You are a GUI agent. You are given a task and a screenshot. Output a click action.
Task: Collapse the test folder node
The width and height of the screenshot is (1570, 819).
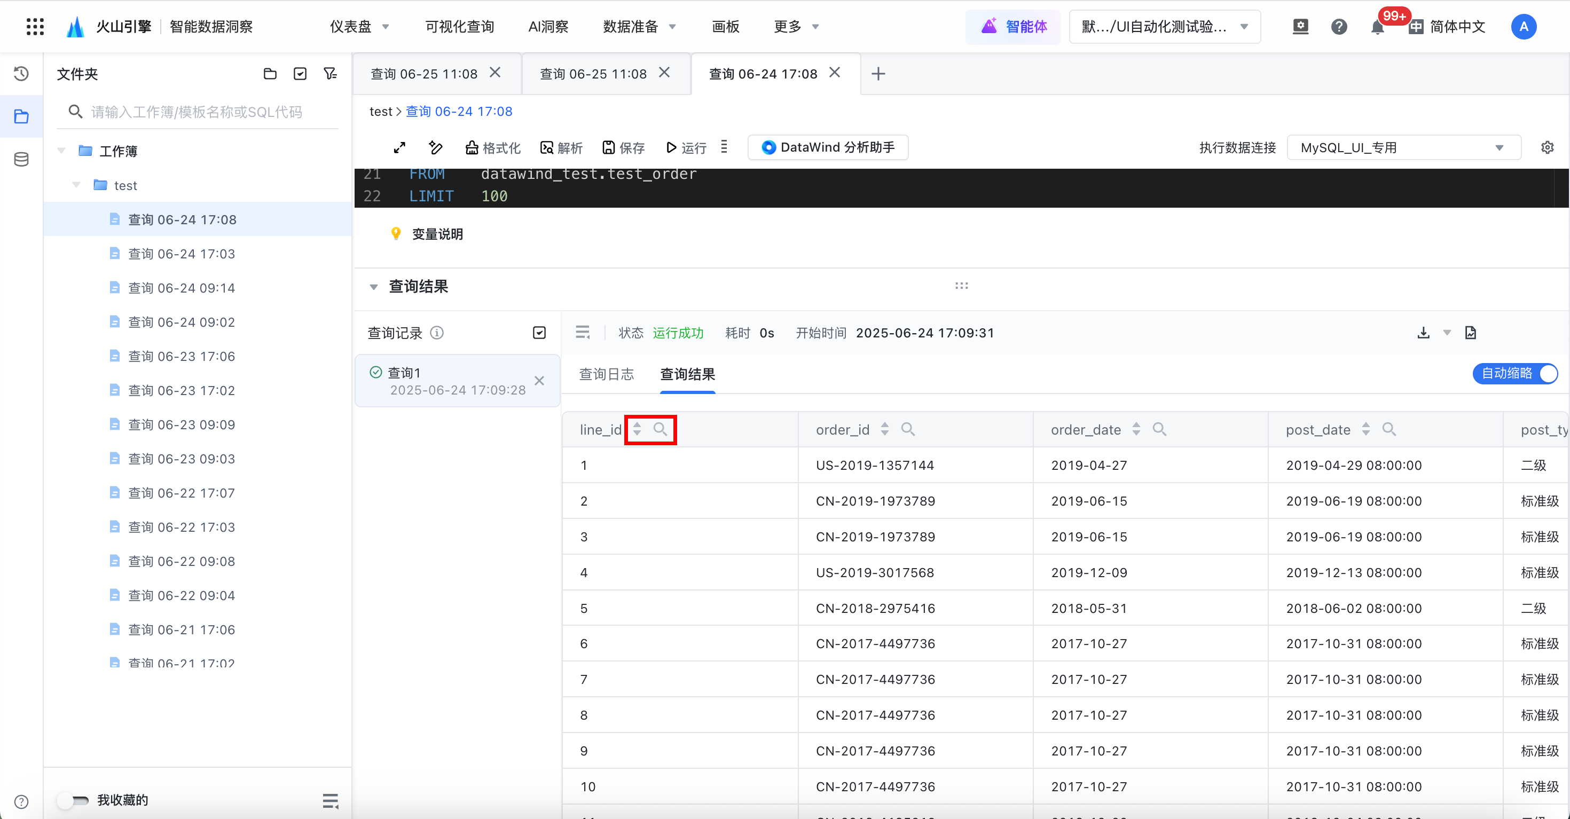point(76,185)
